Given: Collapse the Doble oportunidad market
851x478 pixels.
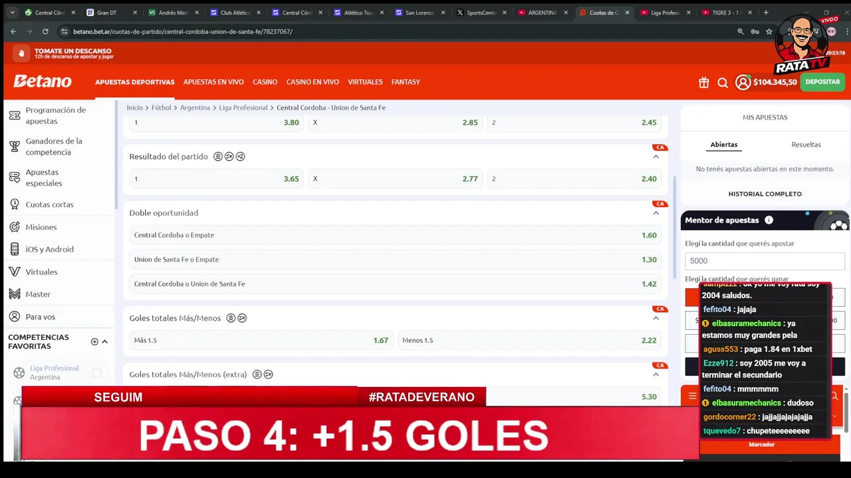Looking at the screenshot, I should (656, 213).
